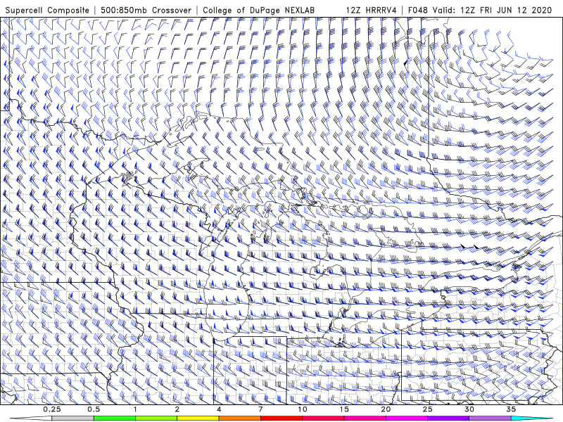Click the colorbar label '15'
The image size is (563, 422).
tap(344, 409)
